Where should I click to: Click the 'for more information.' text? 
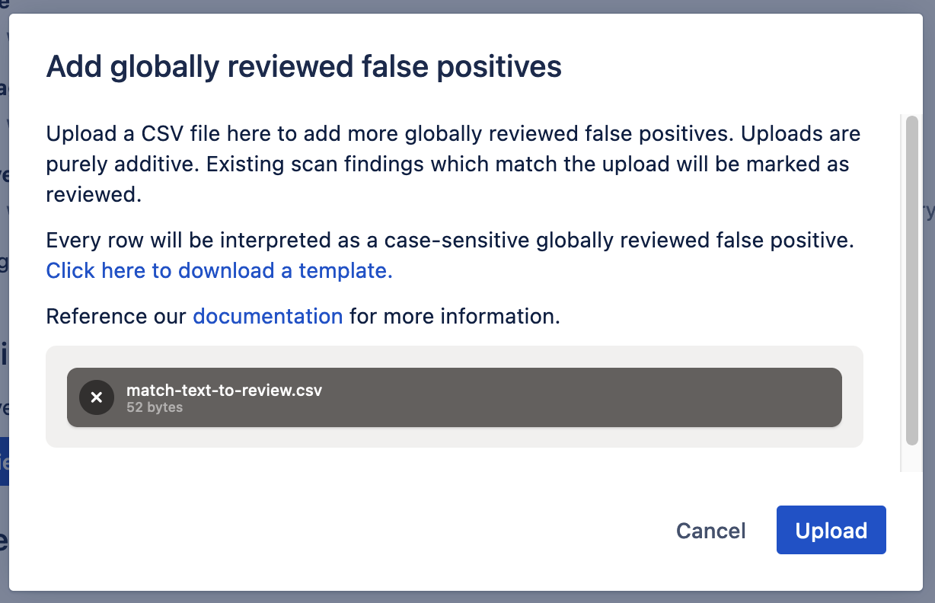point(455,316)
